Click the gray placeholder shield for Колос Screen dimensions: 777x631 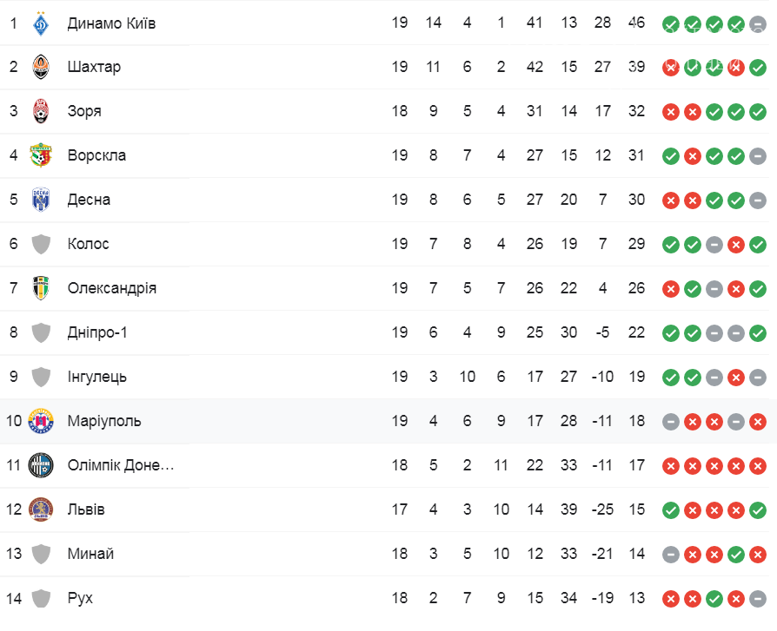click(41, 244)
